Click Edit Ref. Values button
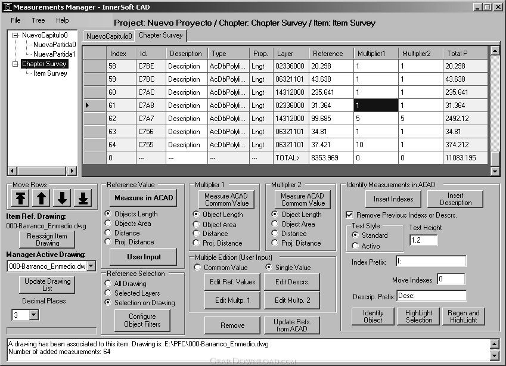This screenshot has width=506, height=366. pyautogui.click(x=232, y=282)
